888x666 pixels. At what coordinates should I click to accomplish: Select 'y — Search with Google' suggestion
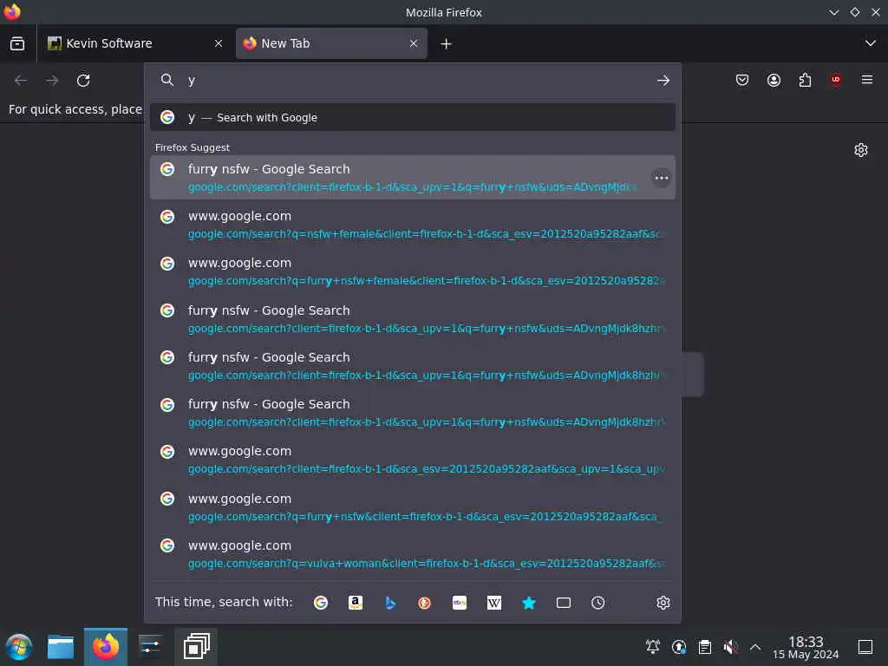point(412,117)
